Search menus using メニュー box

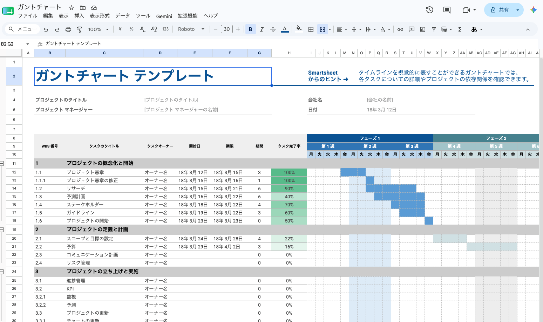[23, 29]
